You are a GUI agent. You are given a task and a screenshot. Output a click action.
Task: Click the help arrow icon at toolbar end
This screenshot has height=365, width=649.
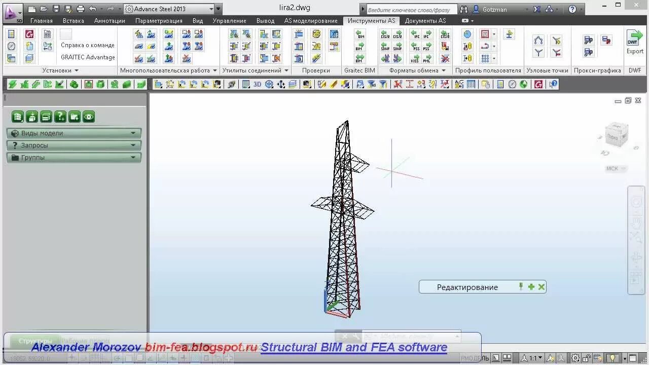point(553,84)
